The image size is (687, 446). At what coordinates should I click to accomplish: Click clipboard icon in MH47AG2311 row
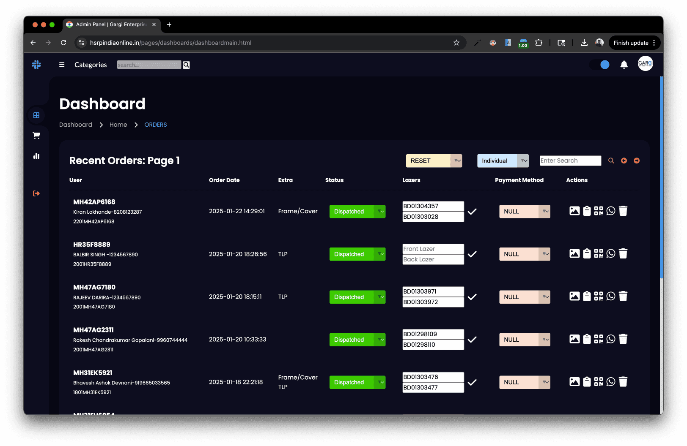click(x=587, y=339)
